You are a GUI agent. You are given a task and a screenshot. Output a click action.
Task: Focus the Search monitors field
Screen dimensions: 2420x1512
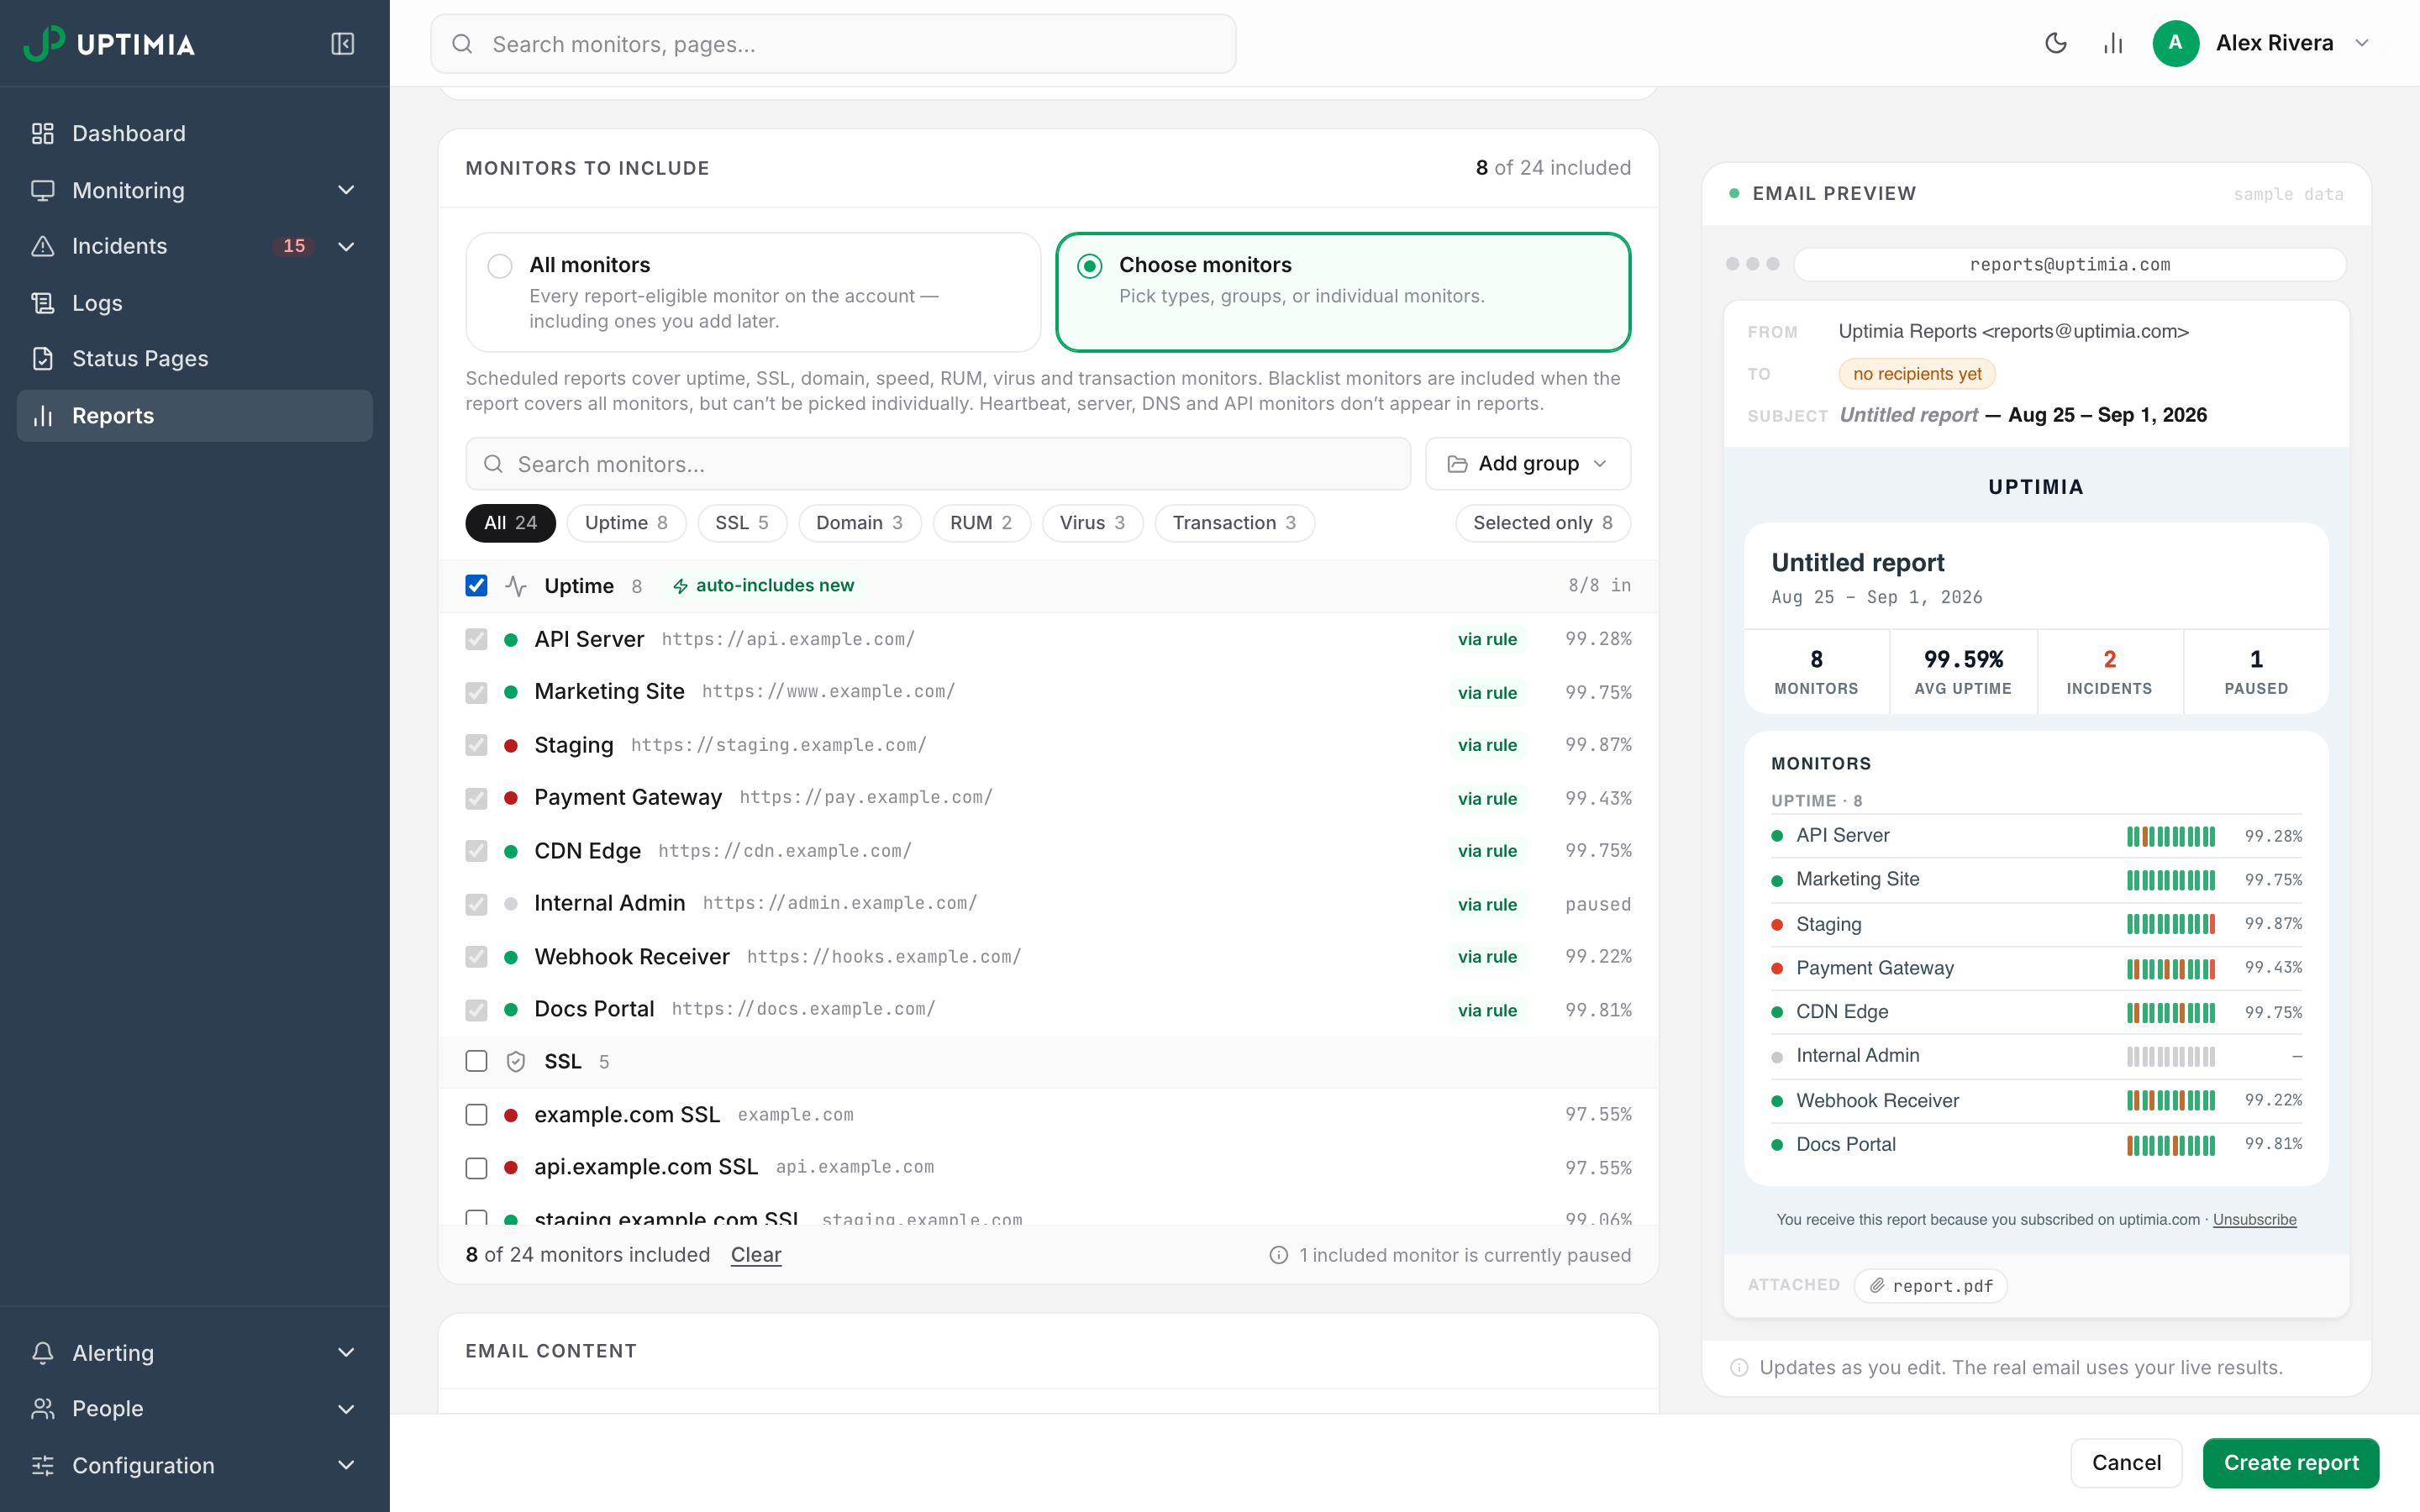pyautogui.click(x=938, y=464)
